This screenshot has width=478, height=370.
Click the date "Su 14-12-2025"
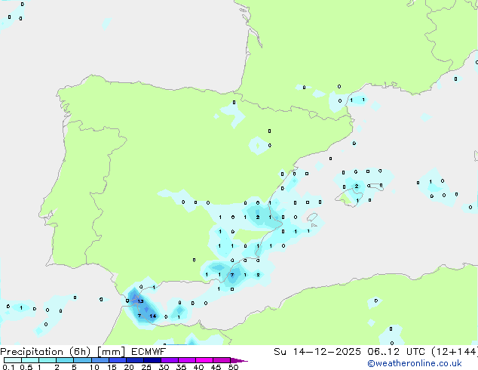[317, 352]
